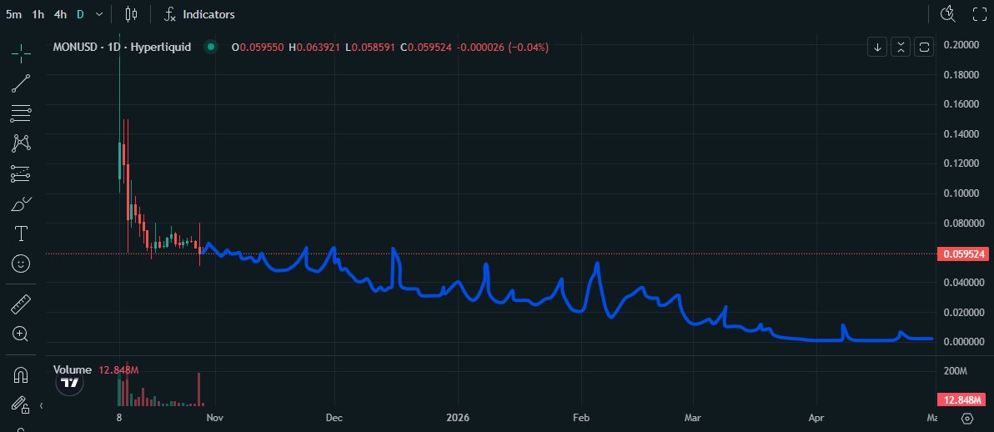
Task: Switch to 4h timeframe
Action: click(60, 14)
